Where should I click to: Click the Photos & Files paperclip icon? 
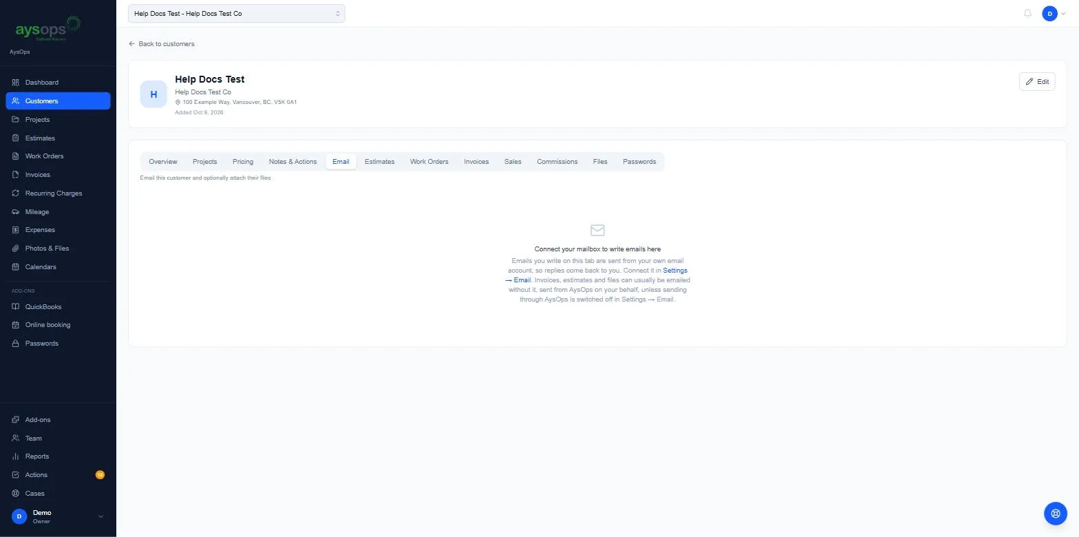tap(16, 249)
